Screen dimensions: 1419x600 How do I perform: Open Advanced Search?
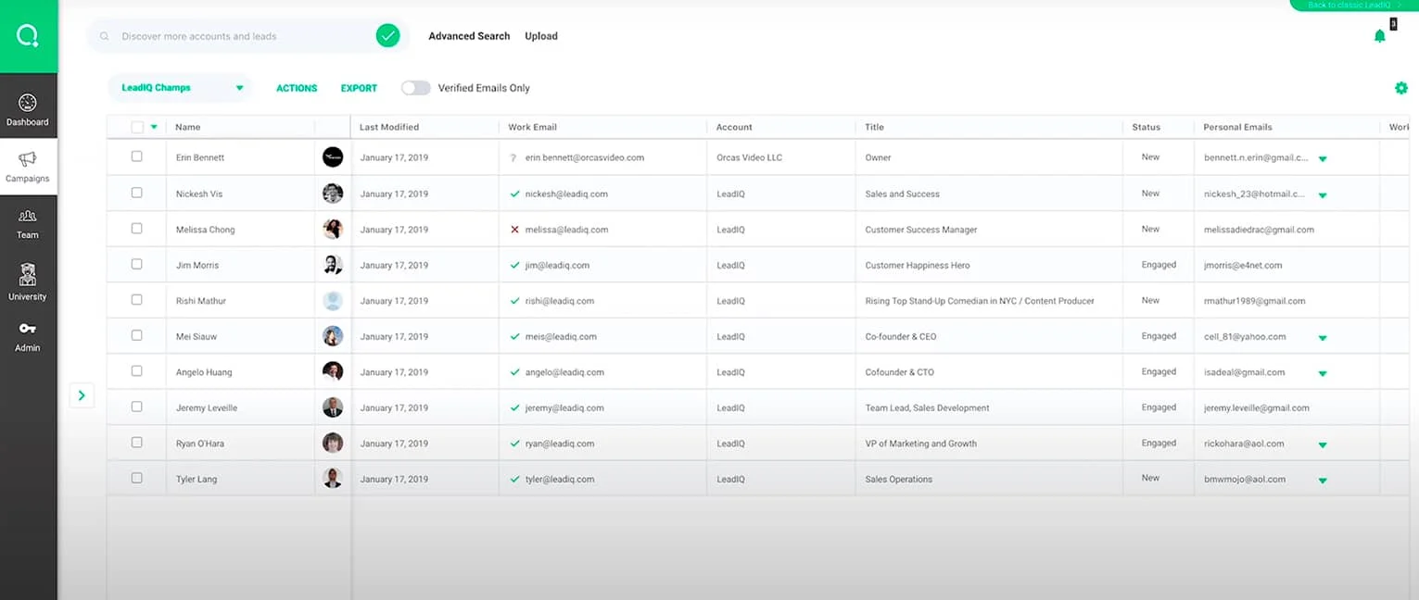[469, 36]
